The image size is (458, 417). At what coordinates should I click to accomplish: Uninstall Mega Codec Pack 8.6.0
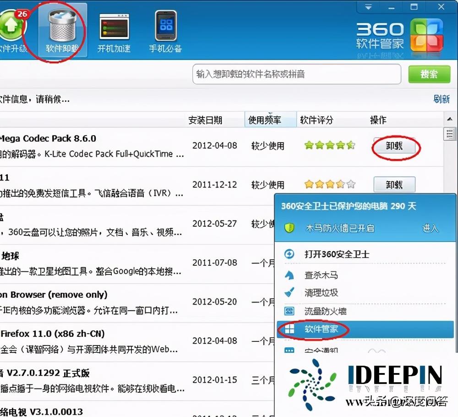click(394, 146)
